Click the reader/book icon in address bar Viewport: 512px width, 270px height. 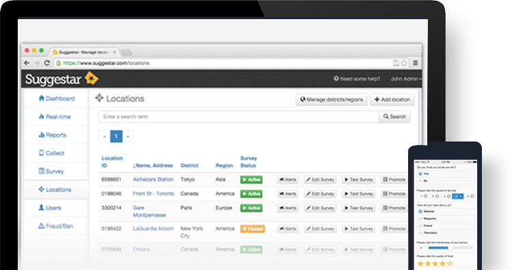396,63
